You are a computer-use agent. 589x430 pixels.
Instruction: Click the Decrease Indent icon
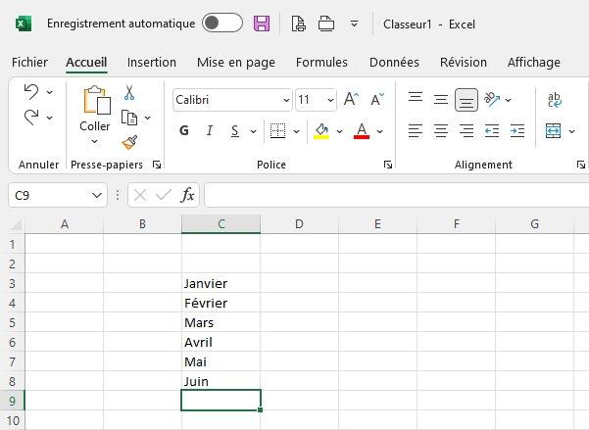[492, 130]
